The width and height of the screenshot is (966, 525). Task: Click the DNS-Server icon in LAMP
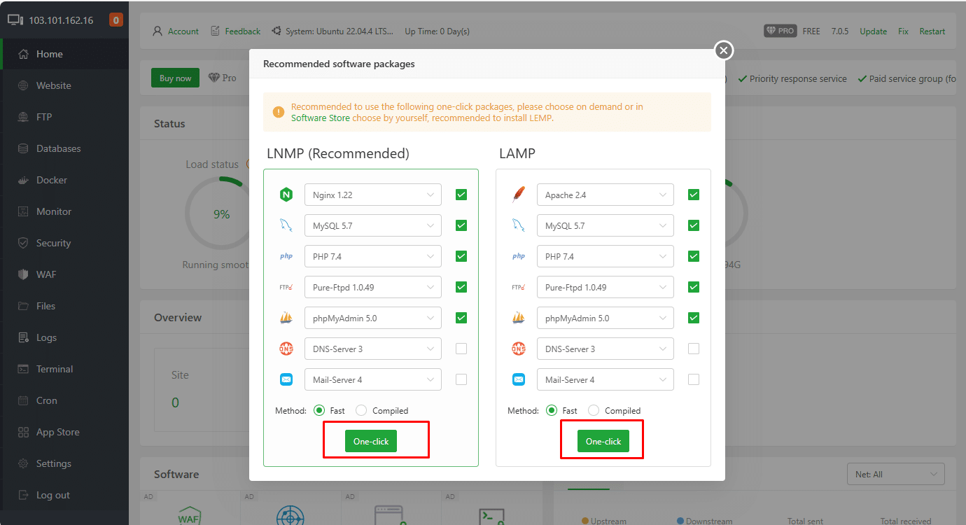[519, 349]
